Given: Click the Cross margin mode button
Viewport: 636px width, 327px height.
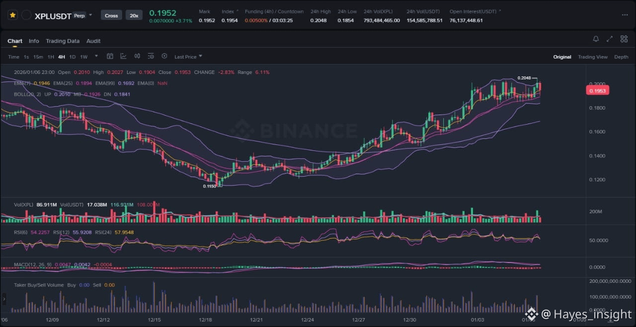Looking at the screenshot, I should pos(111,15).
